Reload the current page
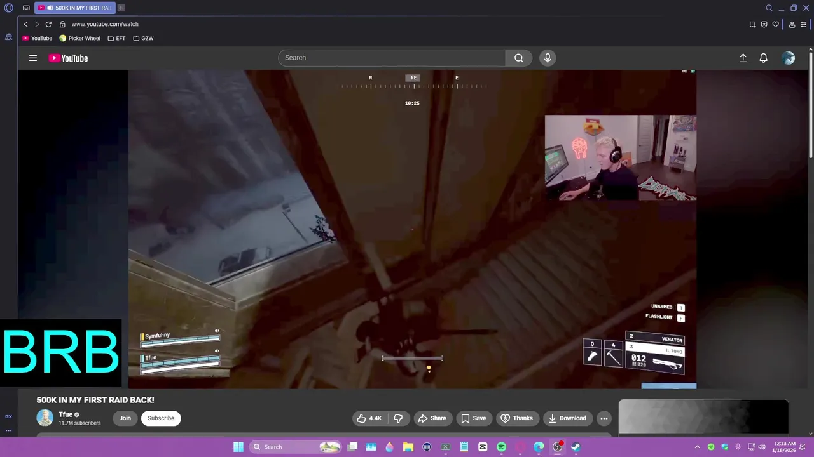This screenshot has height=457, width=814. [48, 24]
